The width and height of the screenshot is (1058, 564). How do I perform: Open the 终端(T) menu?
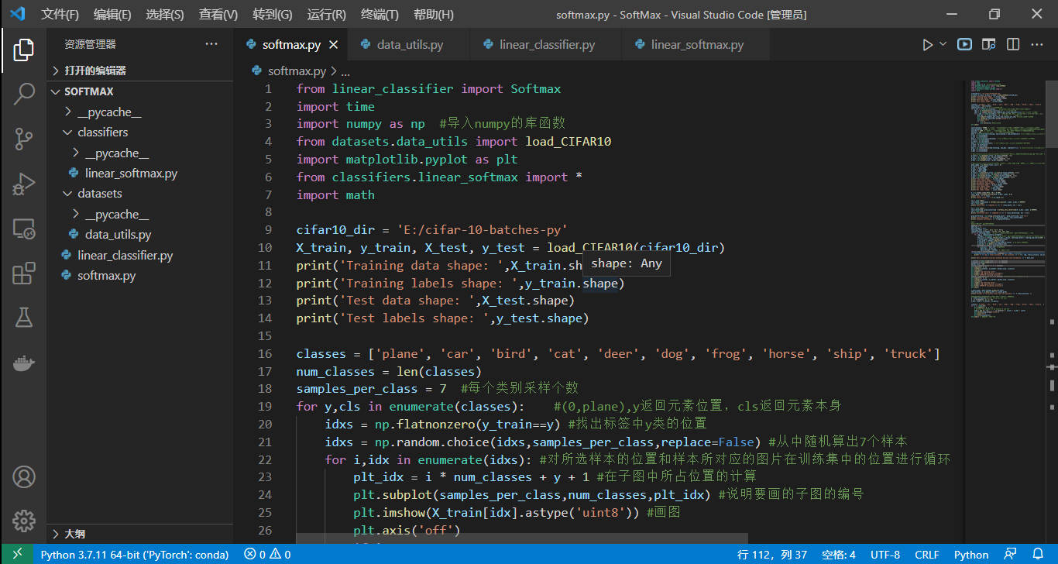(380, 15)
